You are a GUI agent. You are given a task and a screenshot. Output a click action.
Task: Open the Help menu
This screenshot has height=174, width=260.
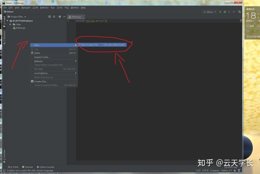(x=83, y=7)
